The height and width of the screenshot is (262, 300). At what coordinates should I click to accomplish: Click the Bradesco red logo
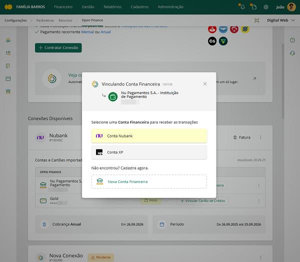(234, 29)
